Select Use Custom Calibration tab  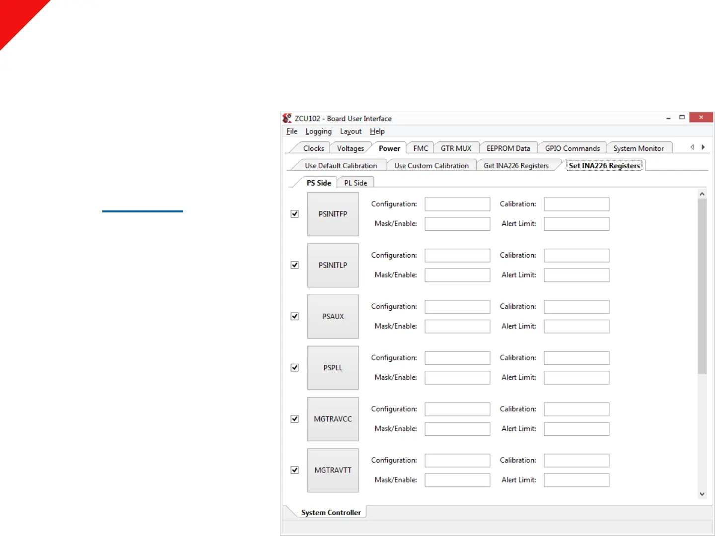[x=431, y=166]
